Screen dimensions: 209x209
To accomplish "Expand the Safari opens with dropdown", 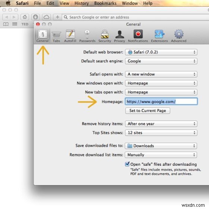I will (161, 74).
